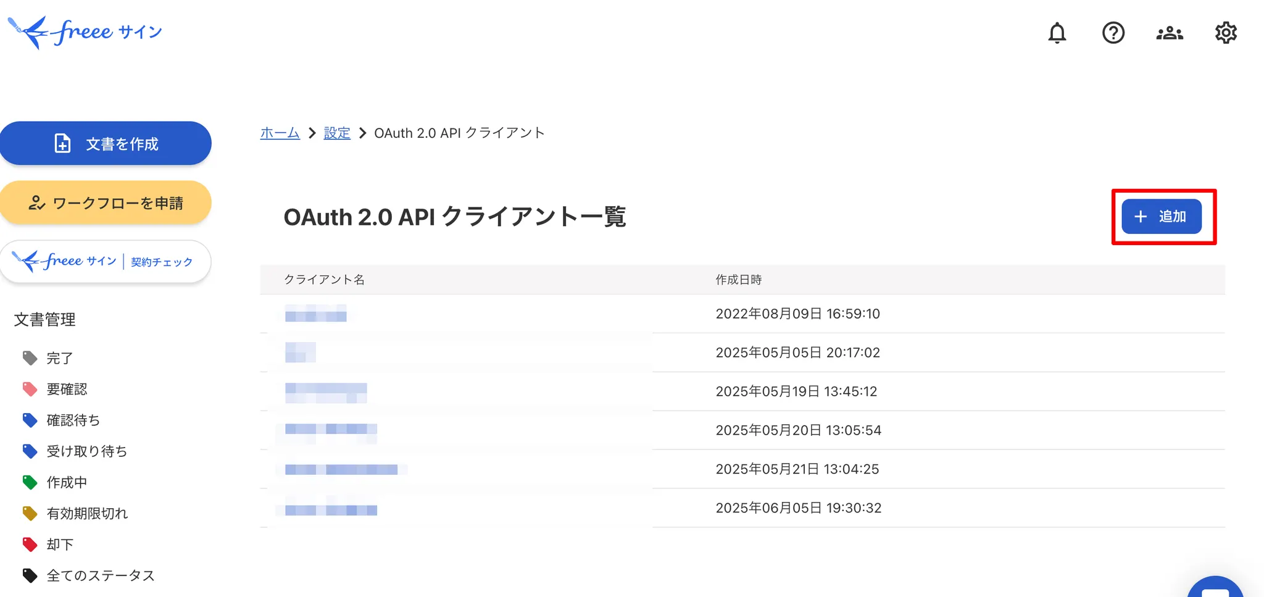The width and height of the screenshot is (1264, 597).
Task: Show 有効期限切れ documents
Action: coord(87,513)
